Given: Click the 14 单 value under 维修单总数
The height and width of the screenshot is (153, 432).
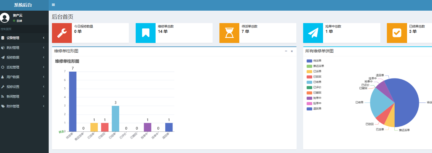Looking at the screenshot, I should tap(163, 31).
